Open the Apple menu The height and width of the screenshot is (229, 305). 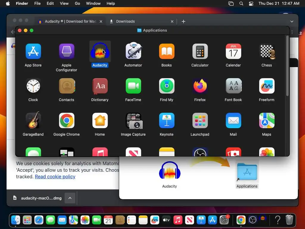click(x=8, y=4)
